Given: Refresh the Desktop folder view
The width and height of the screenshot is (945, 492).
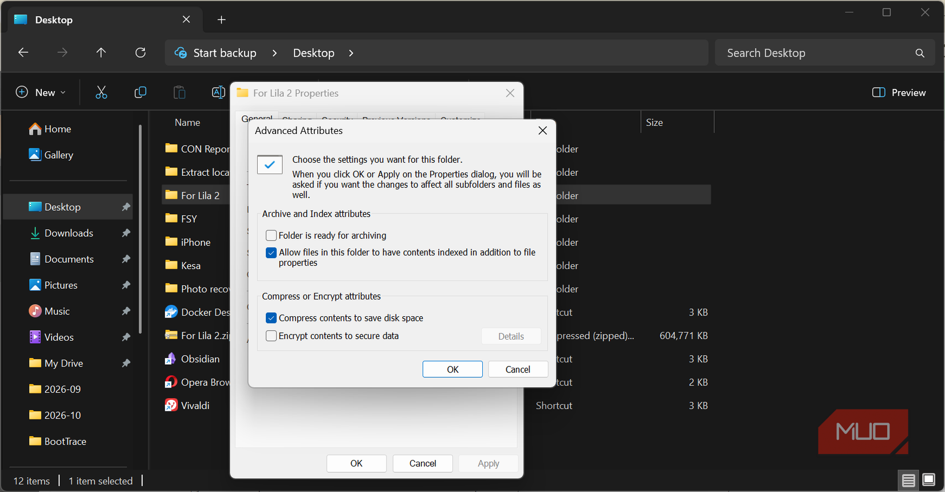Looking at the screenshot, I should (x=140, y=53).
